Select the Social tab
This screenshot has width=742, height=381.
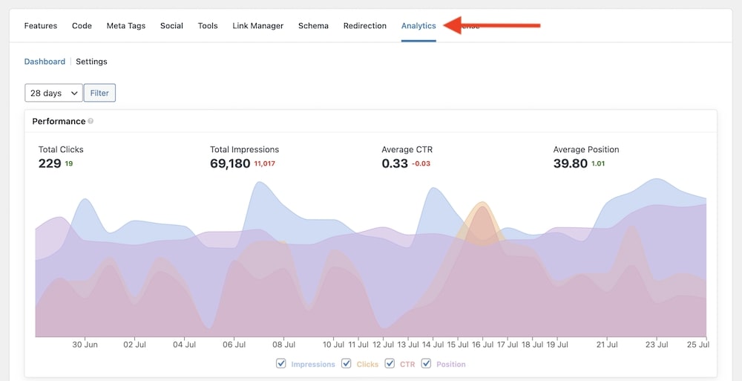coord(171,26)
